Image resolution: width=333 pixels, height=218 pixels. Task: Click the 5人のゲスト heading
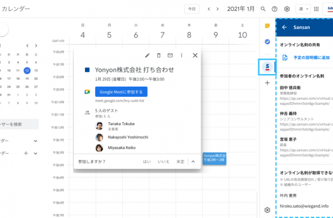tap(106, 111)
